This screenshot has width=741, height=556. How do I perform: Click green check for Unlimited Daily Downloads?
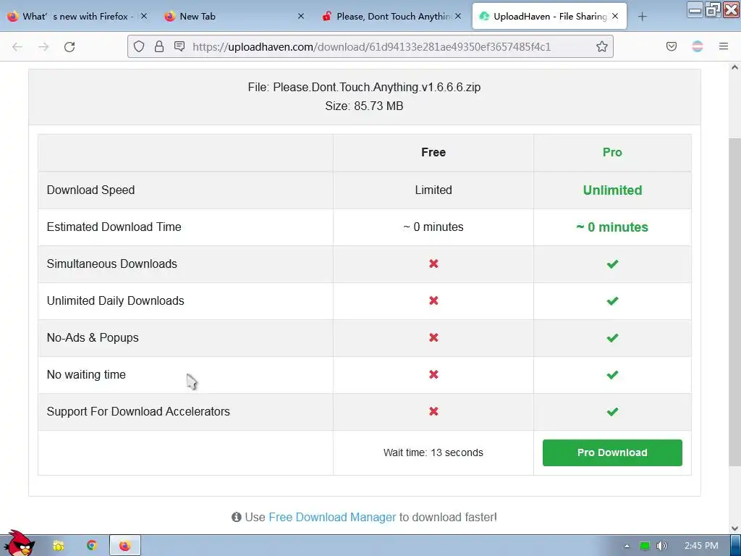612,300
